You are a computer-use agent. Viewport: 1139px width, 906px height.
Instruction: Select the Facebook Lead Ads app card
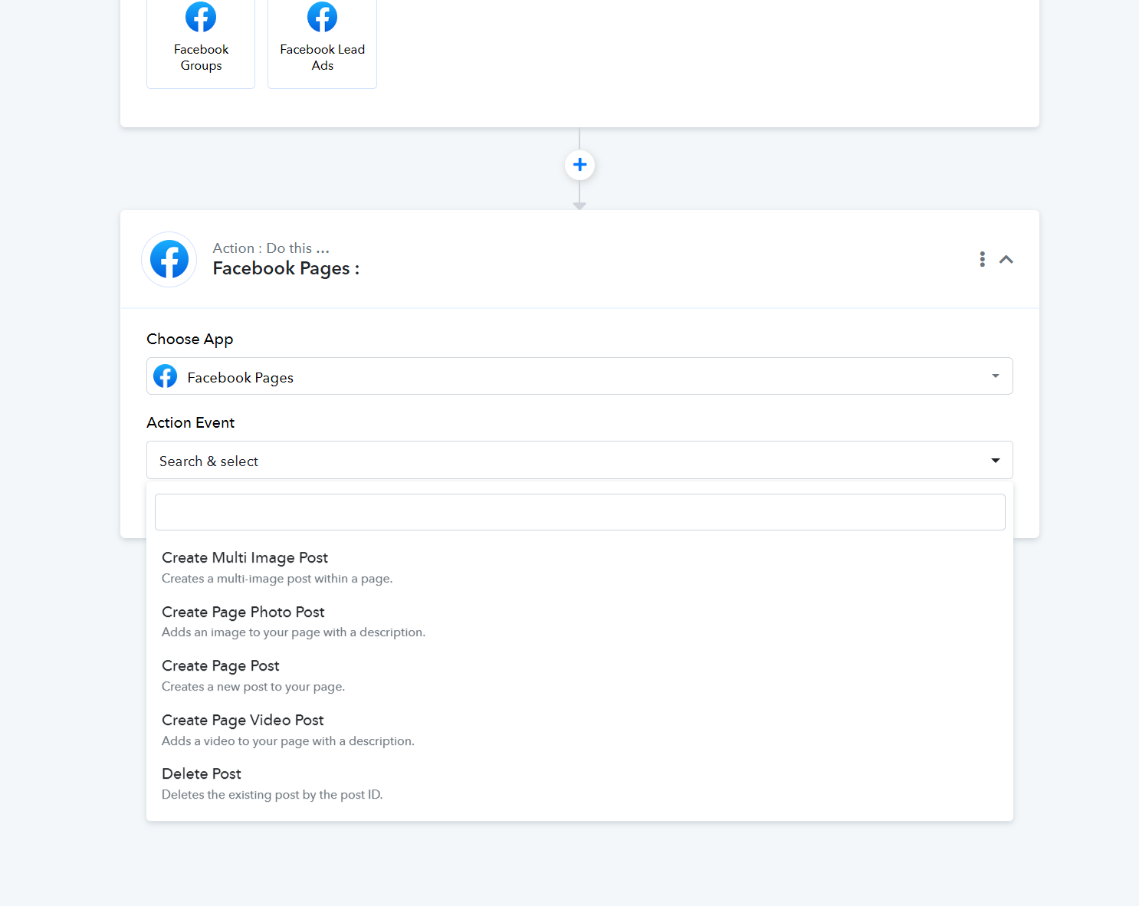tap(322, 43)
